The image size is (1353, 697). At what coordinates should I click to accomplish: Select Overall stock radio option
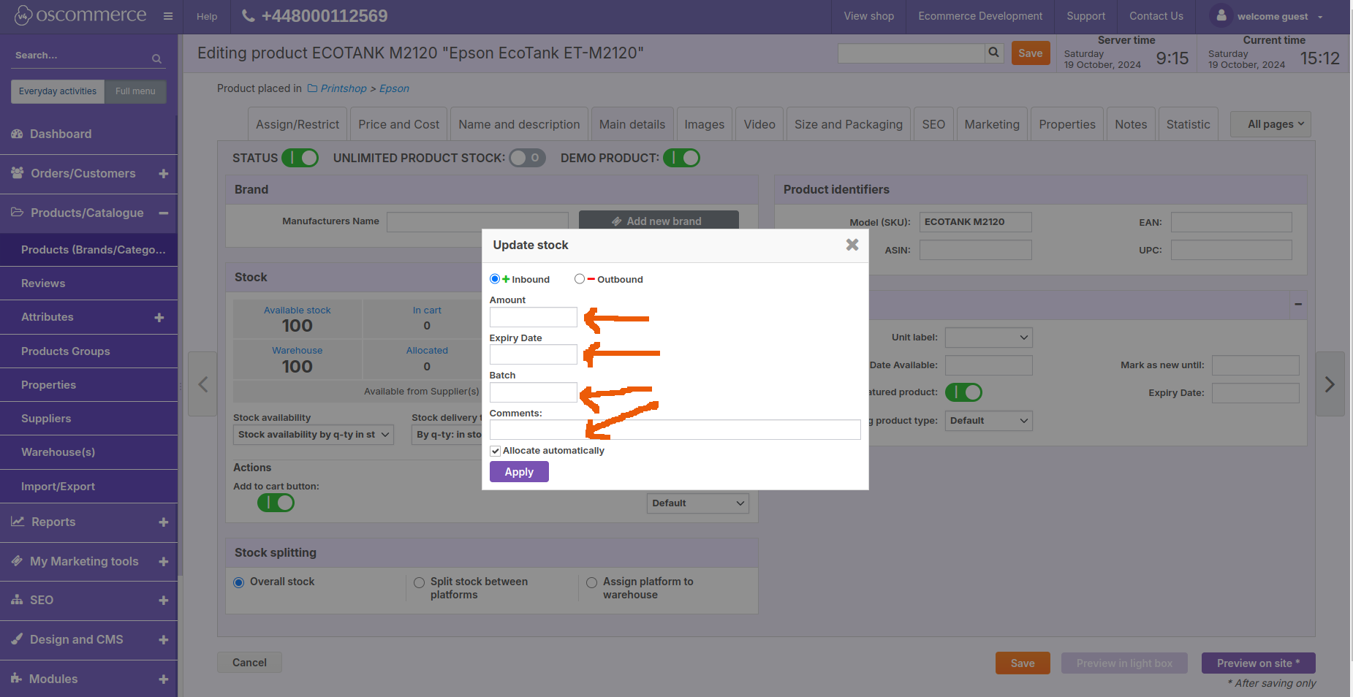point(238,582)
